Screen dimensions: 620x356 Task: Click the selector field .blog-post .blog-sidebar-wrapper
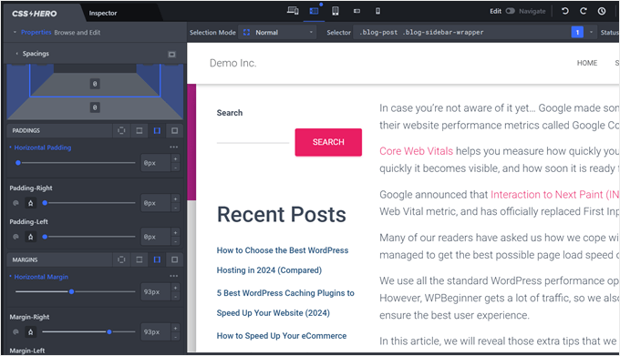(462, 33)
